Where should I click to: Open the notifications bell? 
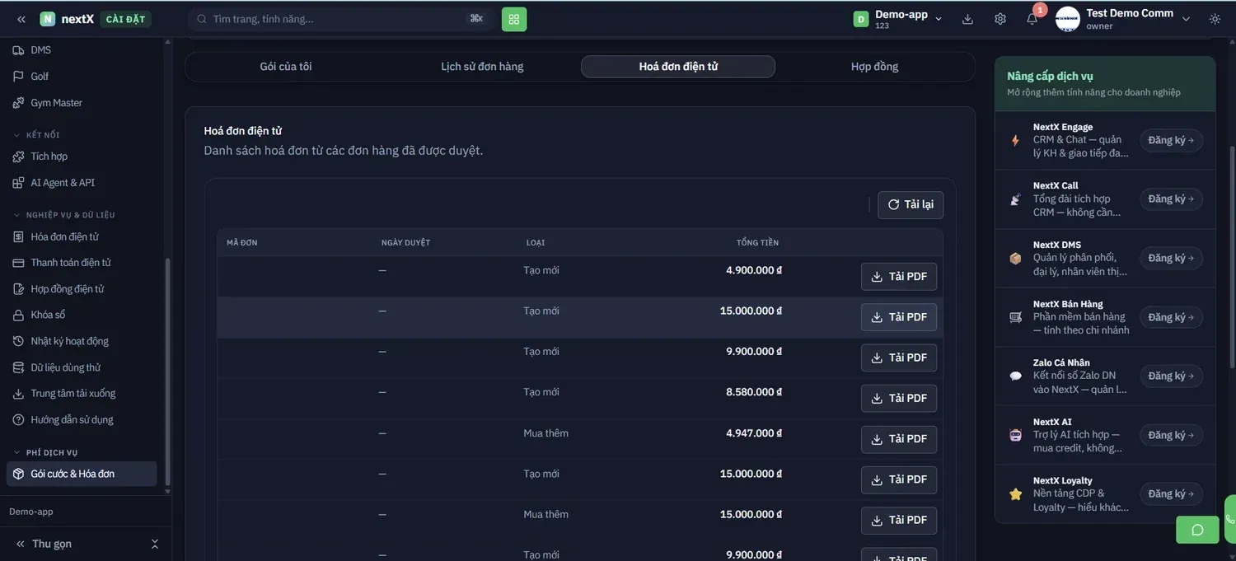[x=1032, y=19]
